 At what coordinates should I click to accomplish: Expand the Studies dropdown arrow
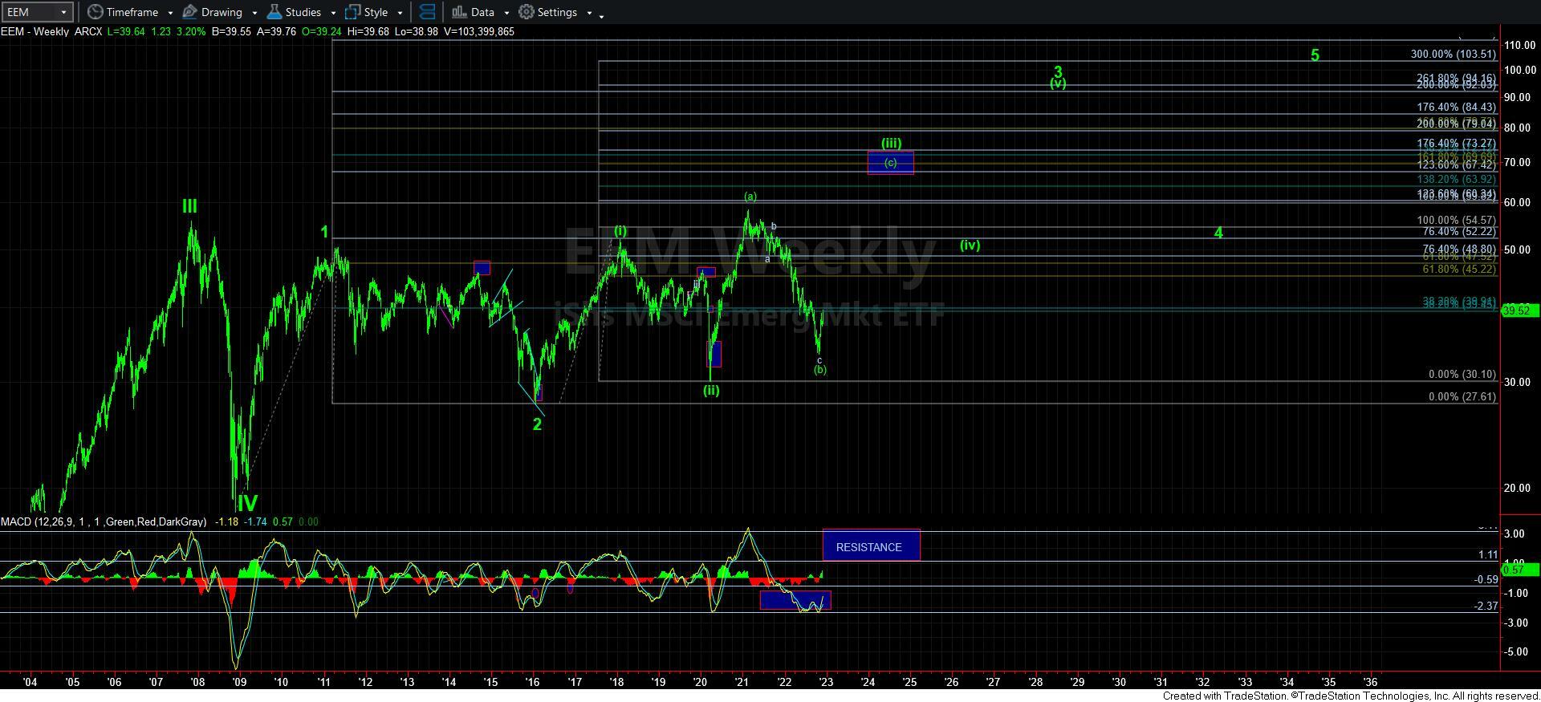point(332,13)
